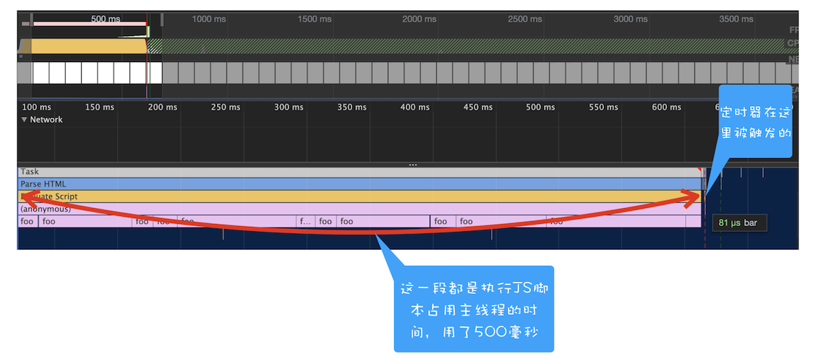Click the 450 ms detail ruler mark
Image resolution: width=826 pixels, height=359 pixels.
pyautogui.click(x=477, y=108)
